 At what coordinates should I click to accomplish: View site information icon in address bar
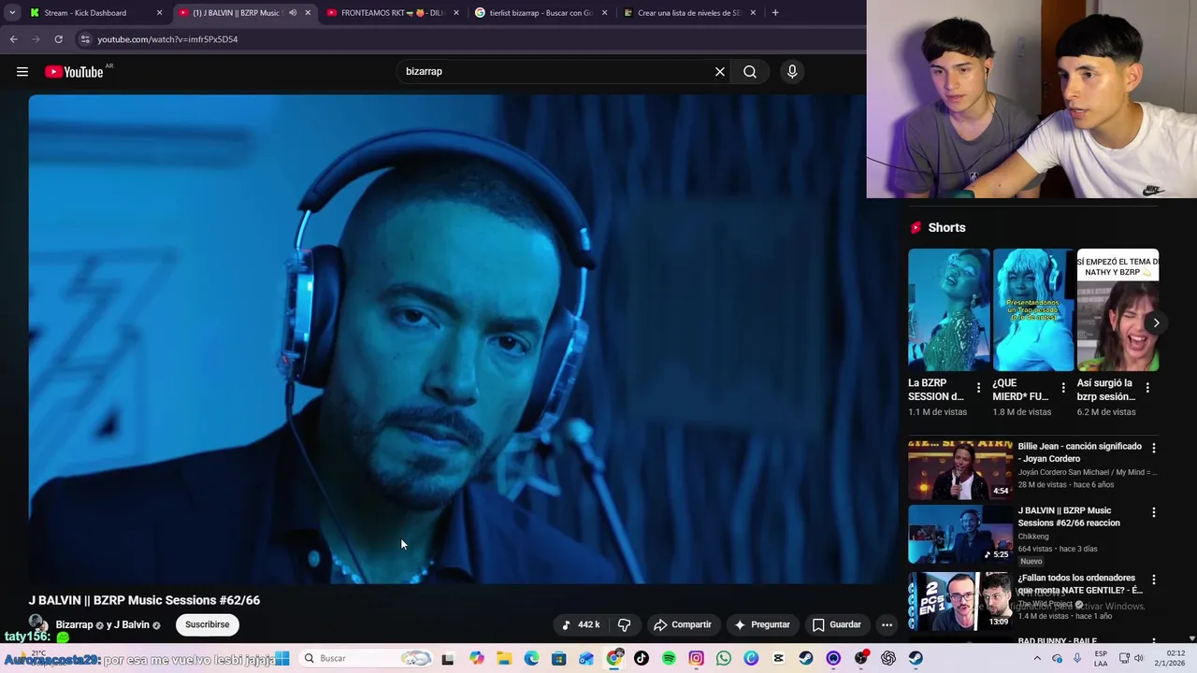pyautogui.click(x=85, y=39)
